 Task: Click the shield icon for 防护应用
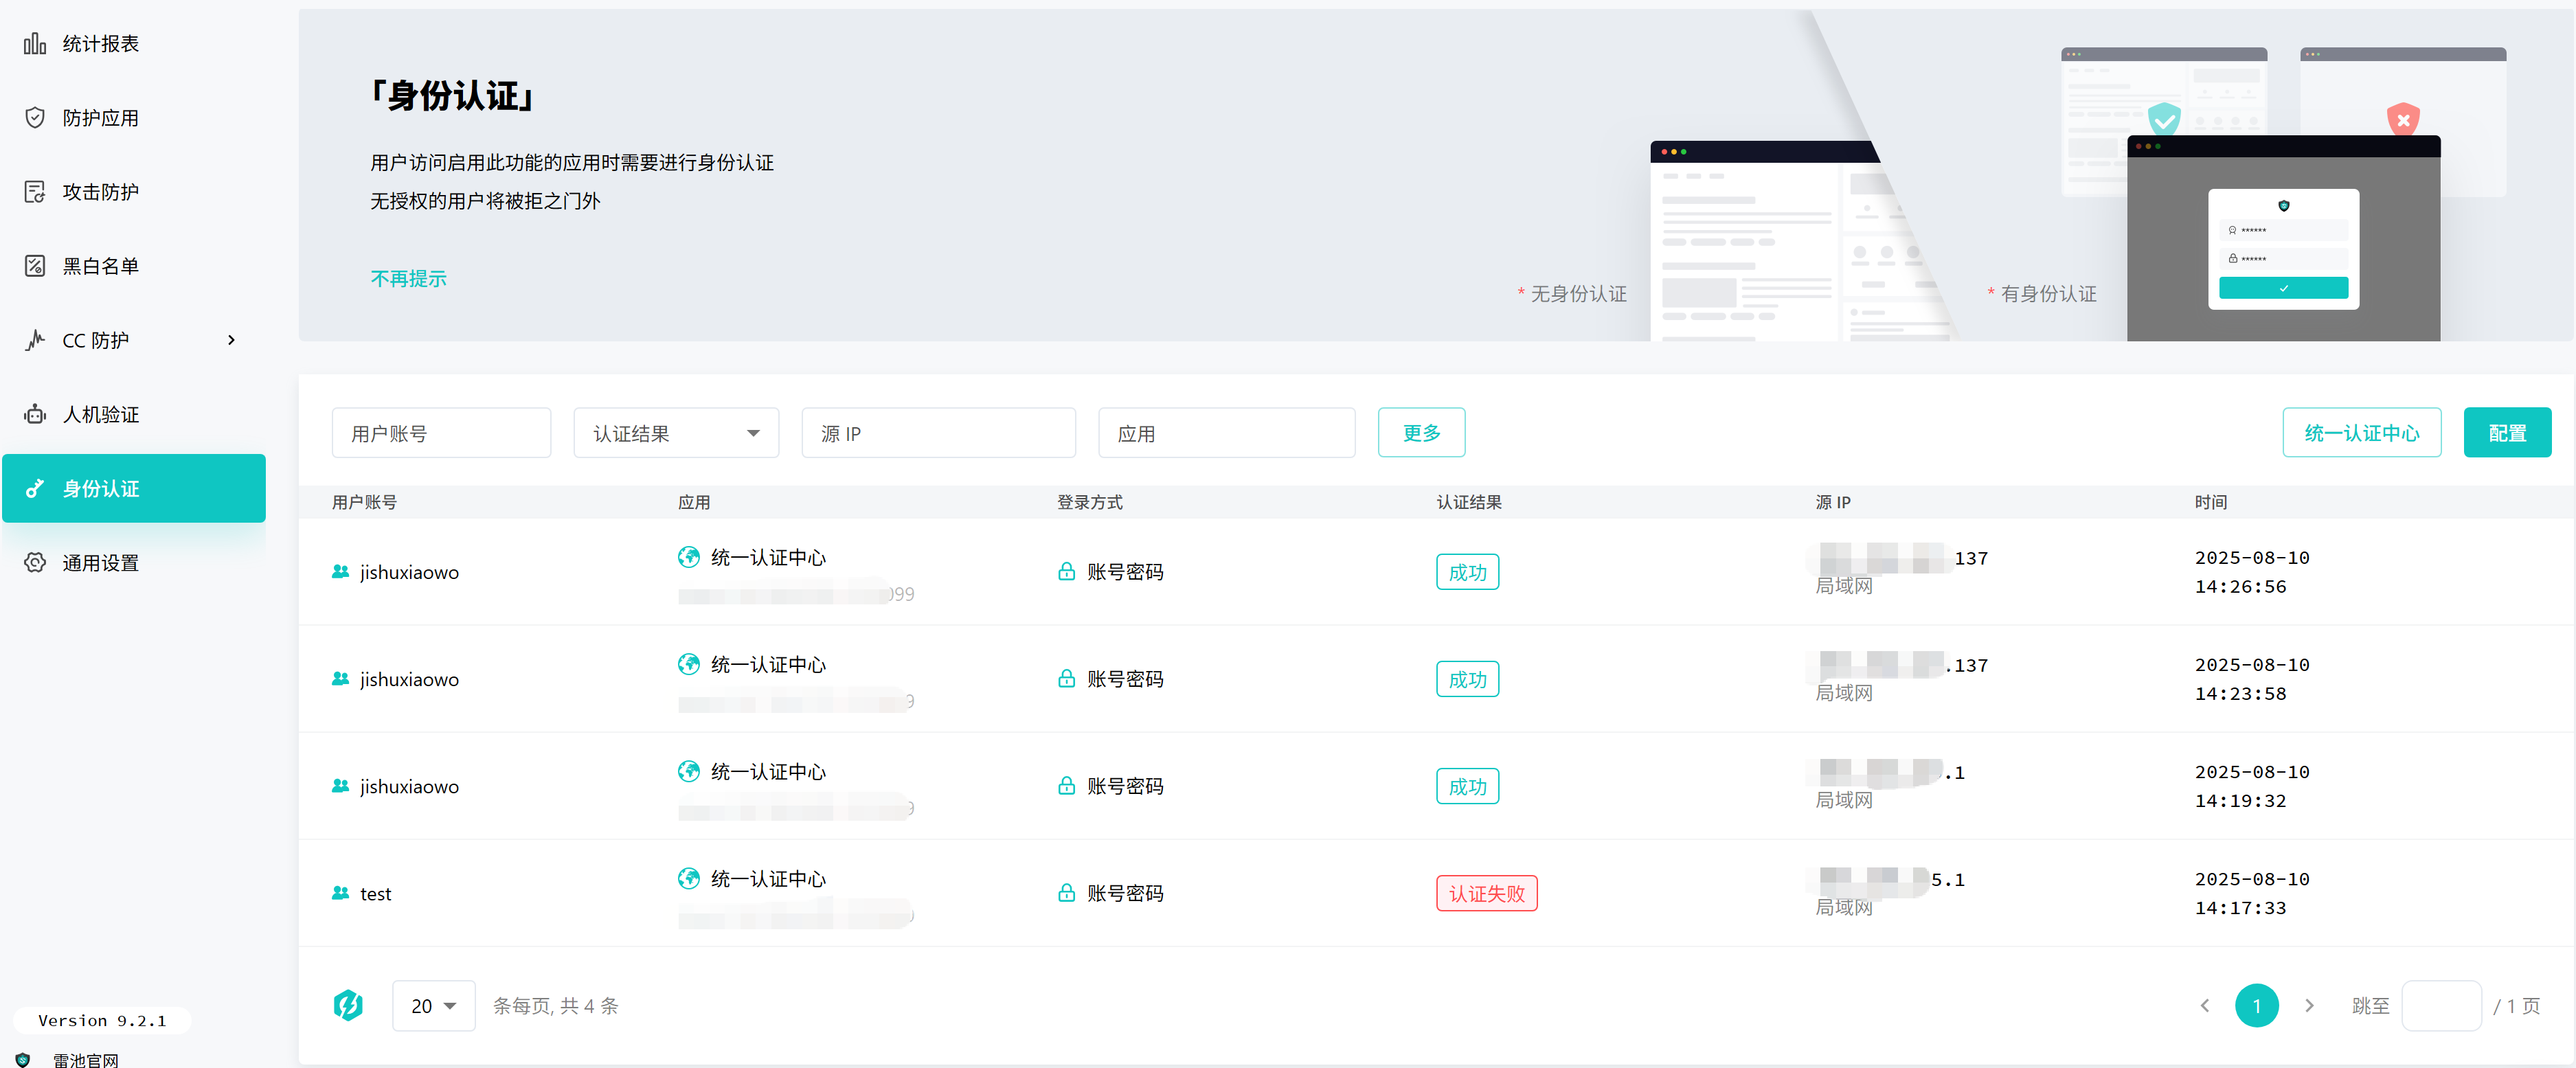coord(35,118)
